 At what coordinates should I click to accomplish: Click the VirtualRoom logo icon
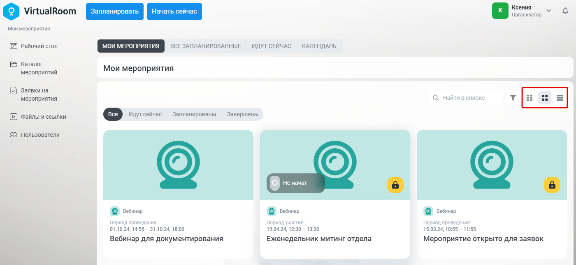point(12,12)
